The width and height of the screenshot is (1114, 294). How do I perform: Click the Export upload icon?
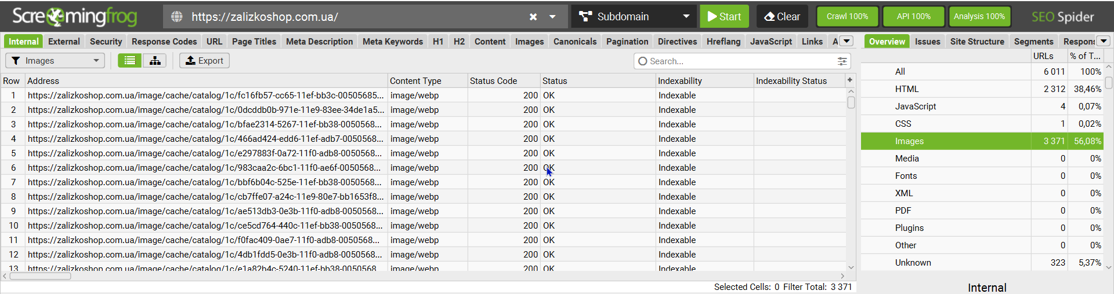190,61
